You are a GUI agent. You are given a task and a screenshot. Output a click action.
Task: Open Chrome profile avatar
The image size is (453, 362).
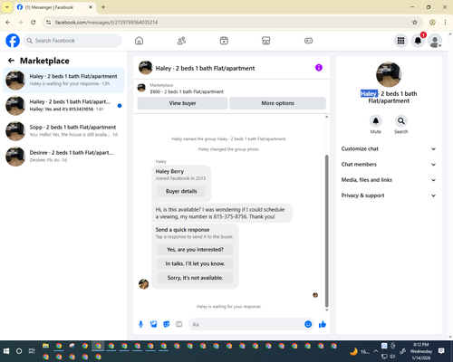pyautogui.click(x=432, y=23)
